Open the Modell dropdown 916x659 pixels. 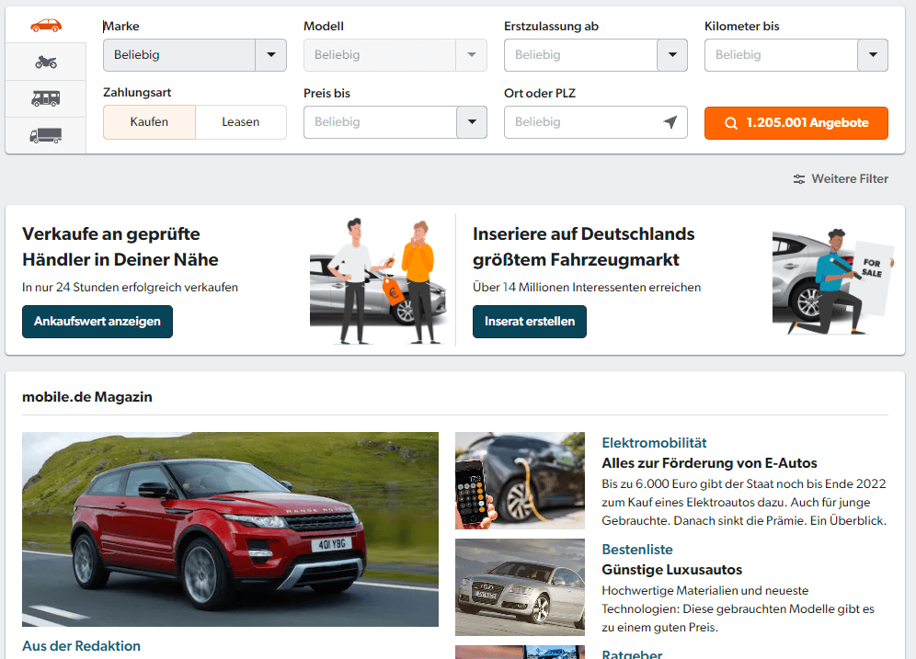click(x=395, y=55)
